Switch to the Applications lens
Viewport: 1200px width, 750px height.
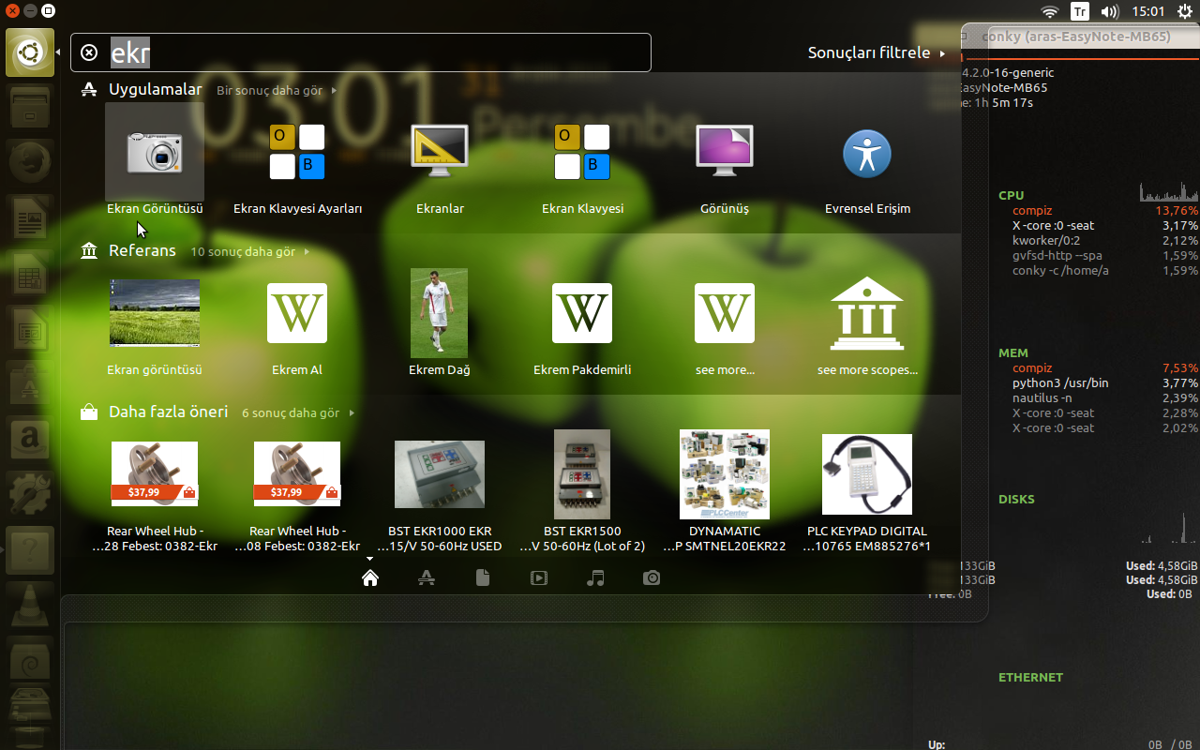click(427, 577)
